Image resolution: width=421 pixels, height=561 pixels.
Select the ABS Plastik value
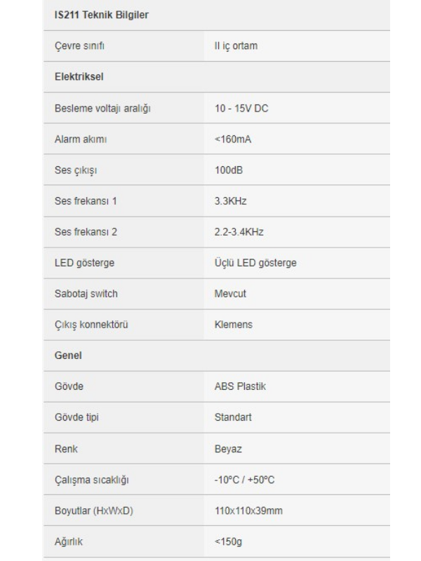(x=240, y=386)
